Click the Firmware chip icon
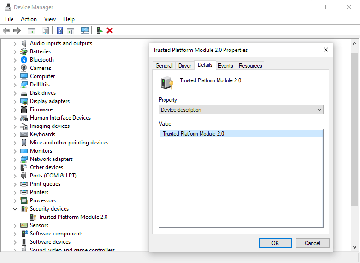This screenshot has height=263, width=360. [24, 109]
